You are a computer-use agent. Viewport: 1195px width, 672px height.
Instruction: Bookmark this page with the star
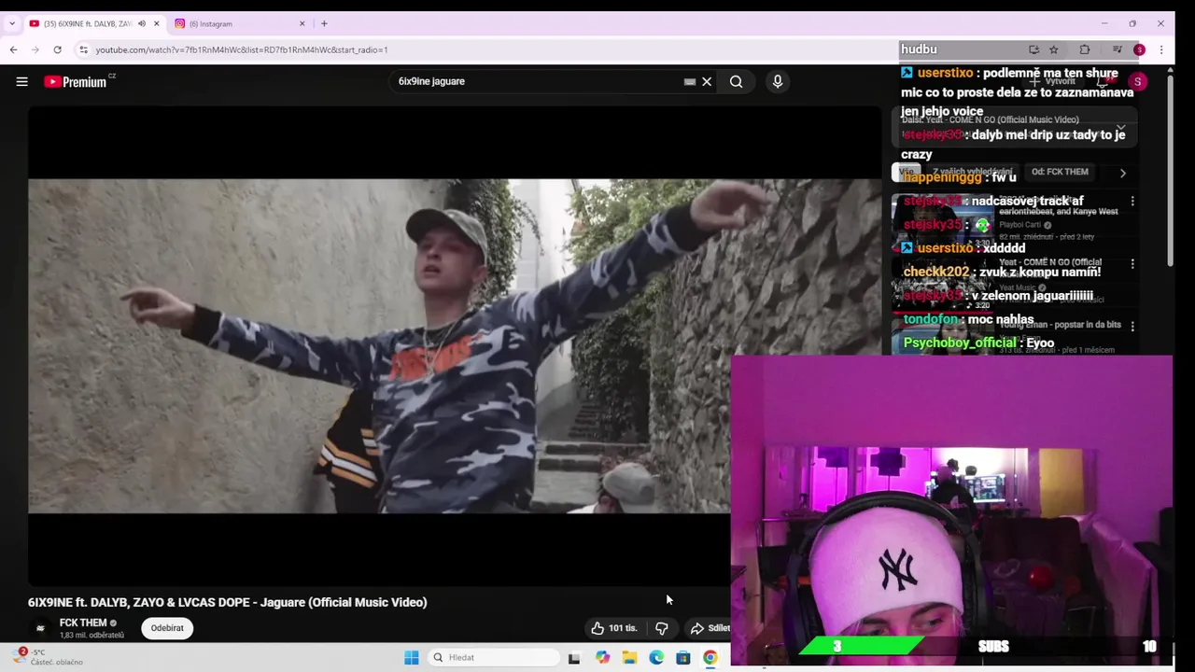coord(1054,49)
